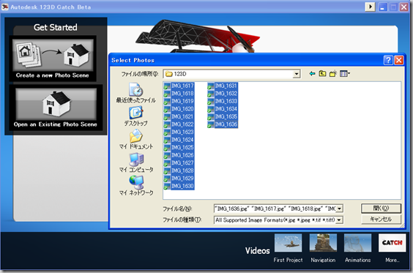This screenshot has width=413, height=273.
Task: Create new folder icon in dialog toolbar
Action: (333, 74)
